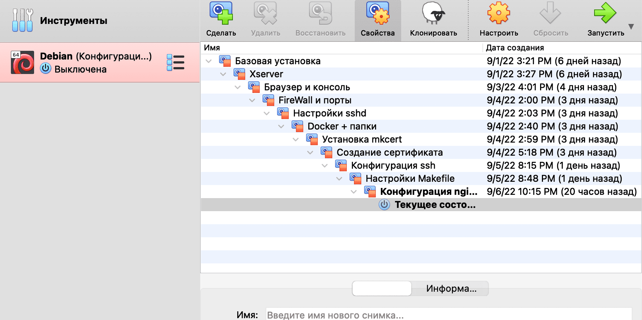Click the Установка mkcert snapshot icon
Screen dimensions: 642x320
[312, 139]
